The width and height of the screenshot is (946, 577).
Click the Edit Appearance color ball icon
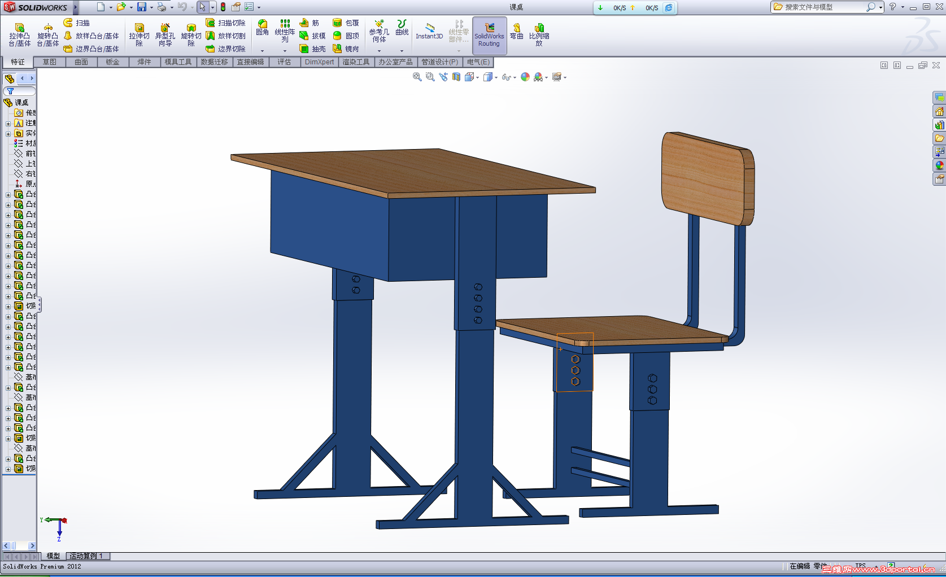pyautogui.click(x=525, y=77)
